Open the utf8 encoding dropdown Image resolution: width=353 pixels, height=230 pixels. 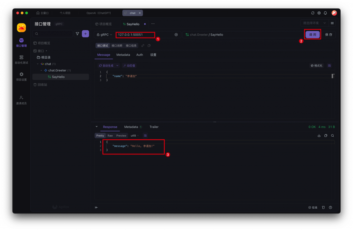[x=135, y=136]
